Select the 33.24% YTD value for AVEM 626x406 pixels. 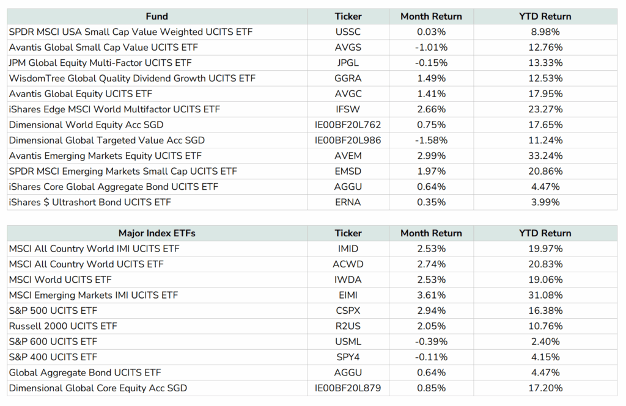click(550, 156)
